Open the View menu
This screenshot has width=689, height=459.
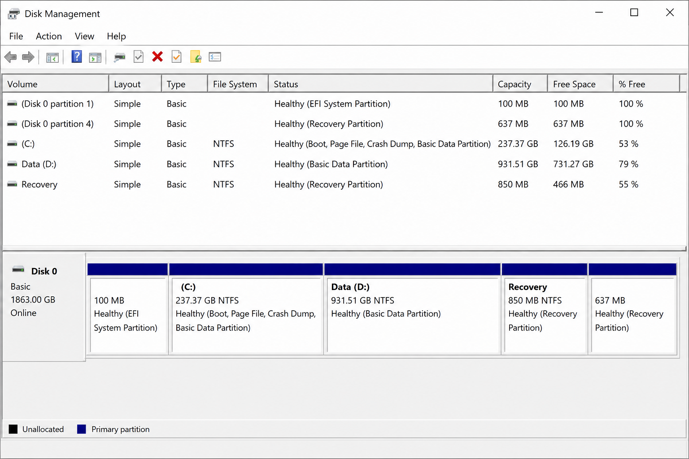[84, 36]
